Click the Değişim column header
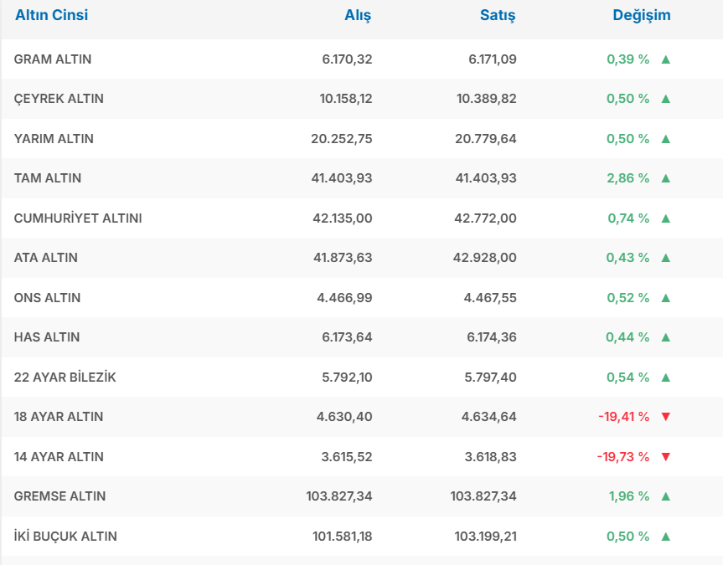Screen dimensions: 723x565 click(x=642, y=15)
